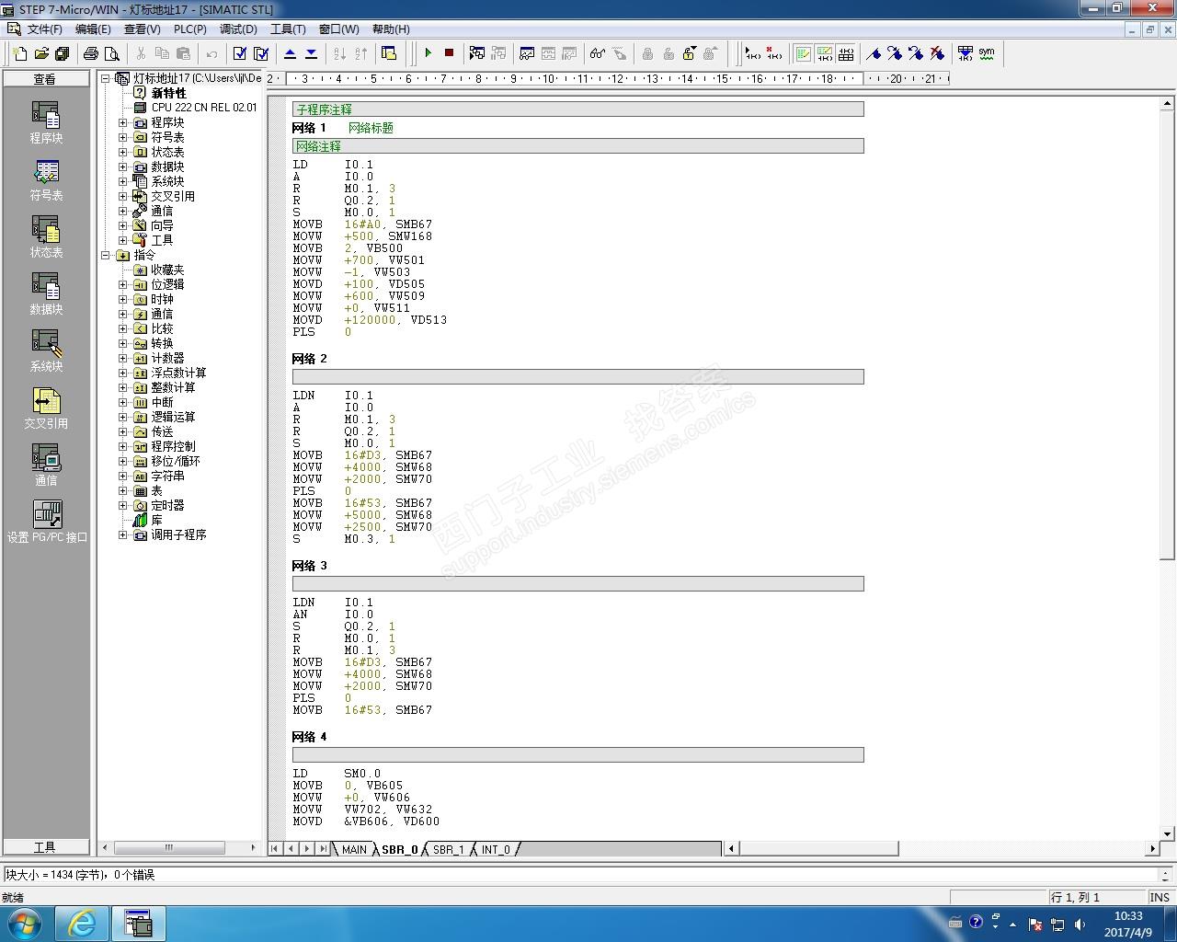Put the PLC in RUN mode
This screenshot has height=942, width=1177.
click(x=428, y=53)
